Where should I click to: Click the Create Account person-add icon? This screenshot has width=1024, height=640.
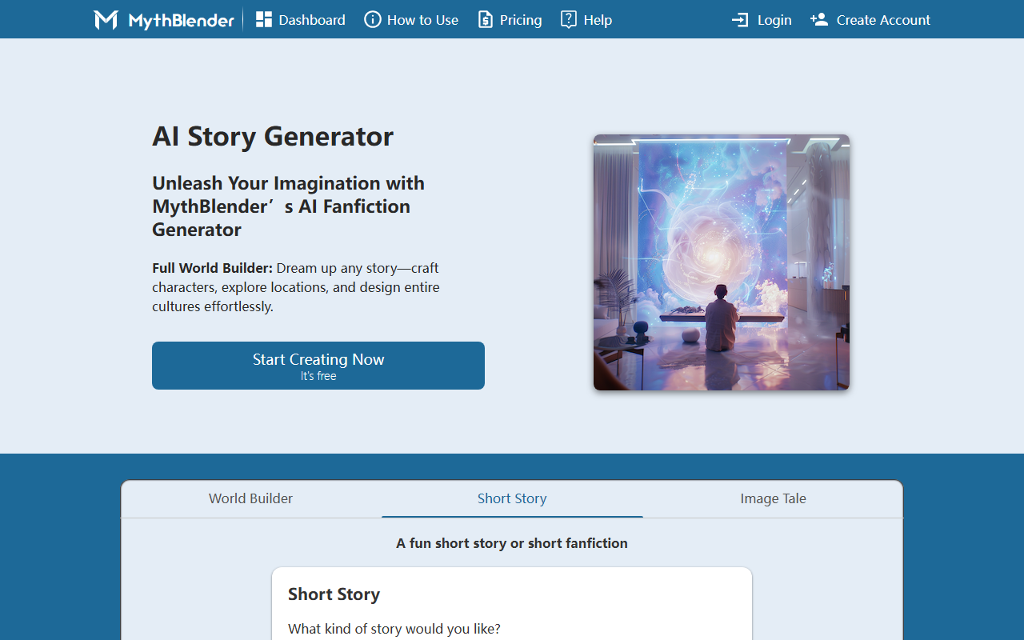[x=819, y=20]
